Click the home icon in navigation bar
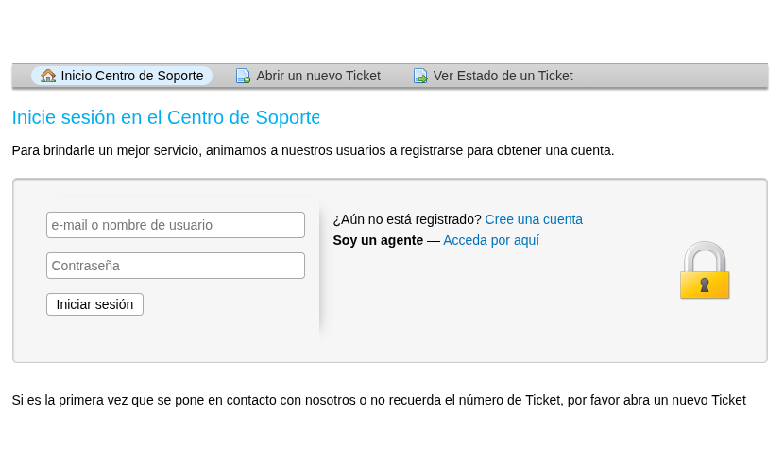The width and height of the screenshot is (784, 449). click(x=48, y=76)
